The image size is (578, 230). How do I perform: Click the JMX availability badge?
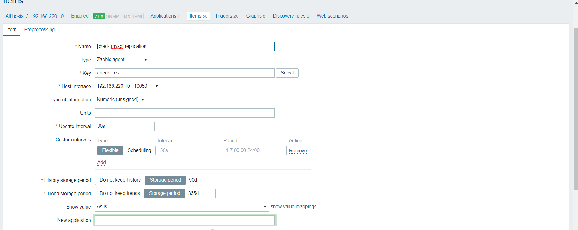tap(126, 16)
